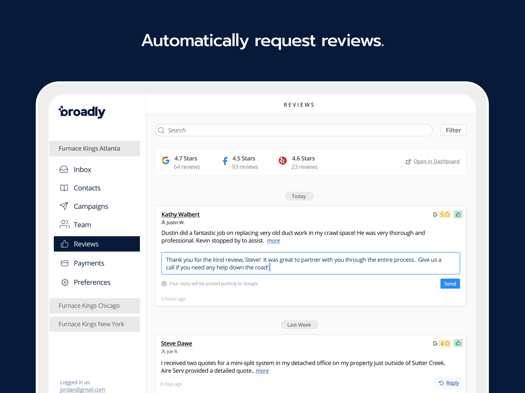Open the Filter options
Screen dimensions: 525x393
[x=453, y=130]
